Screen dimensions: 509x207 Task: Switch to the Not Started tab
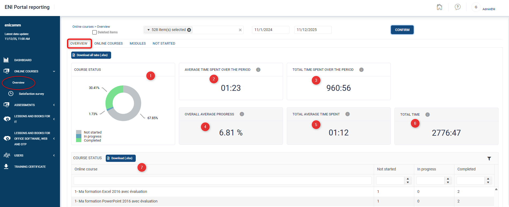(x=164, y=43)
